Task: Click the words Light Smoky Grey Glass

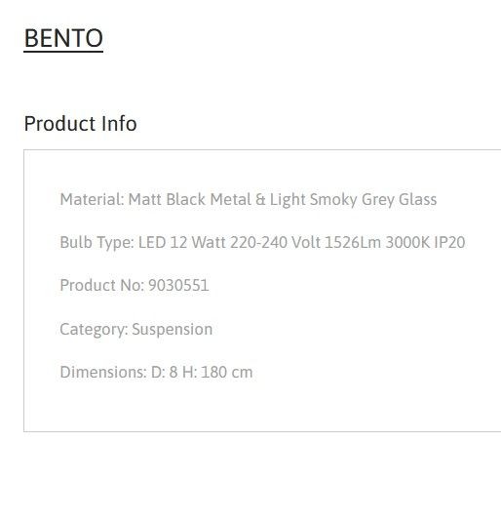Action: pos(353,199)
